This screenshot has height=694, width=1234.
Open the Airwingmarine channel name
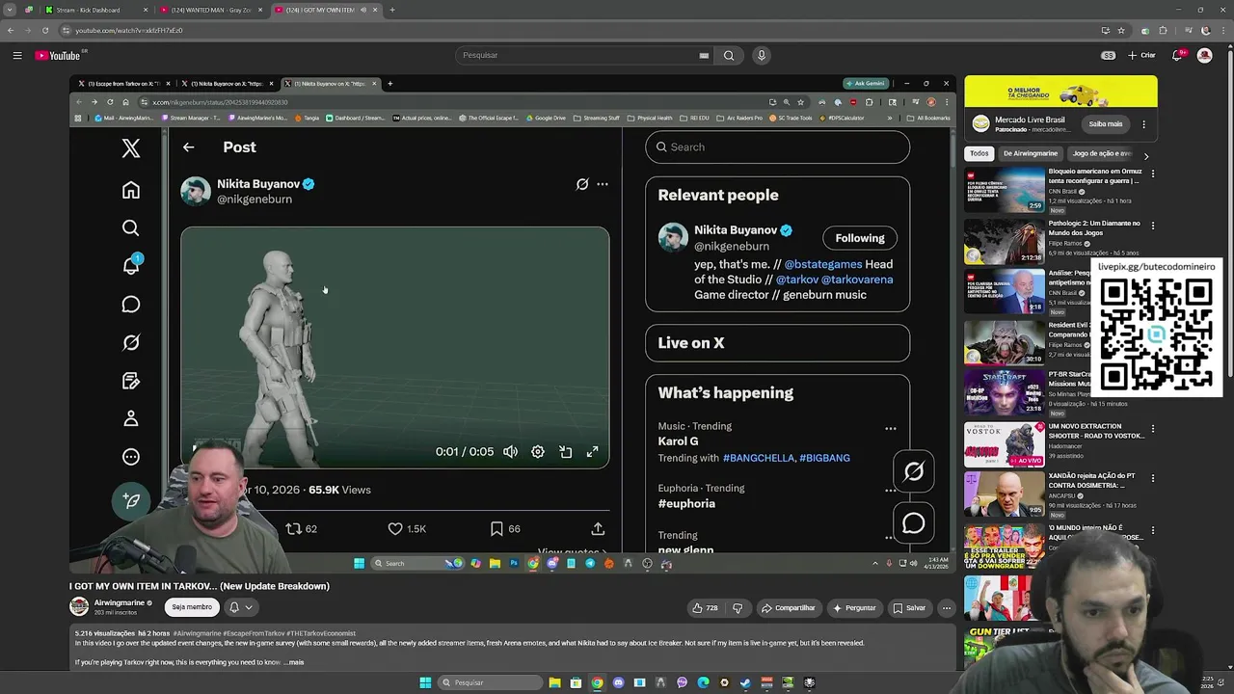[119, 603]
